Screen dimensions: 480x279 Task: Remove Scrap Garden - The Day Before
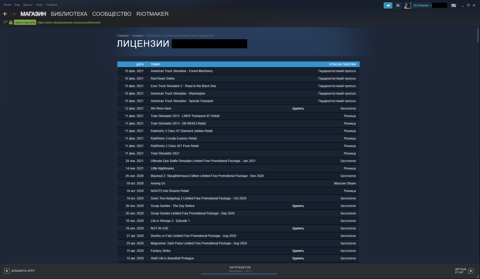coord(298,206)
